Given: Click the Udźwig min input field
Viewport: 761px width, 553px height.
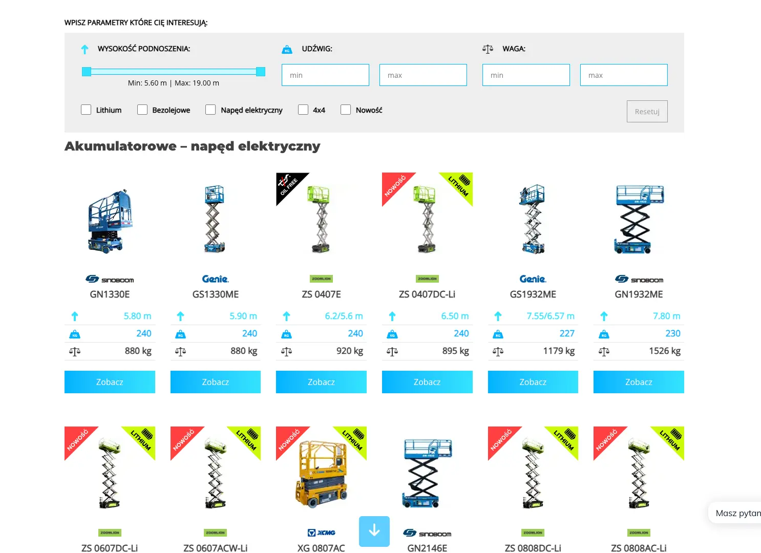Looking at the screenshot, I should 325,75.
